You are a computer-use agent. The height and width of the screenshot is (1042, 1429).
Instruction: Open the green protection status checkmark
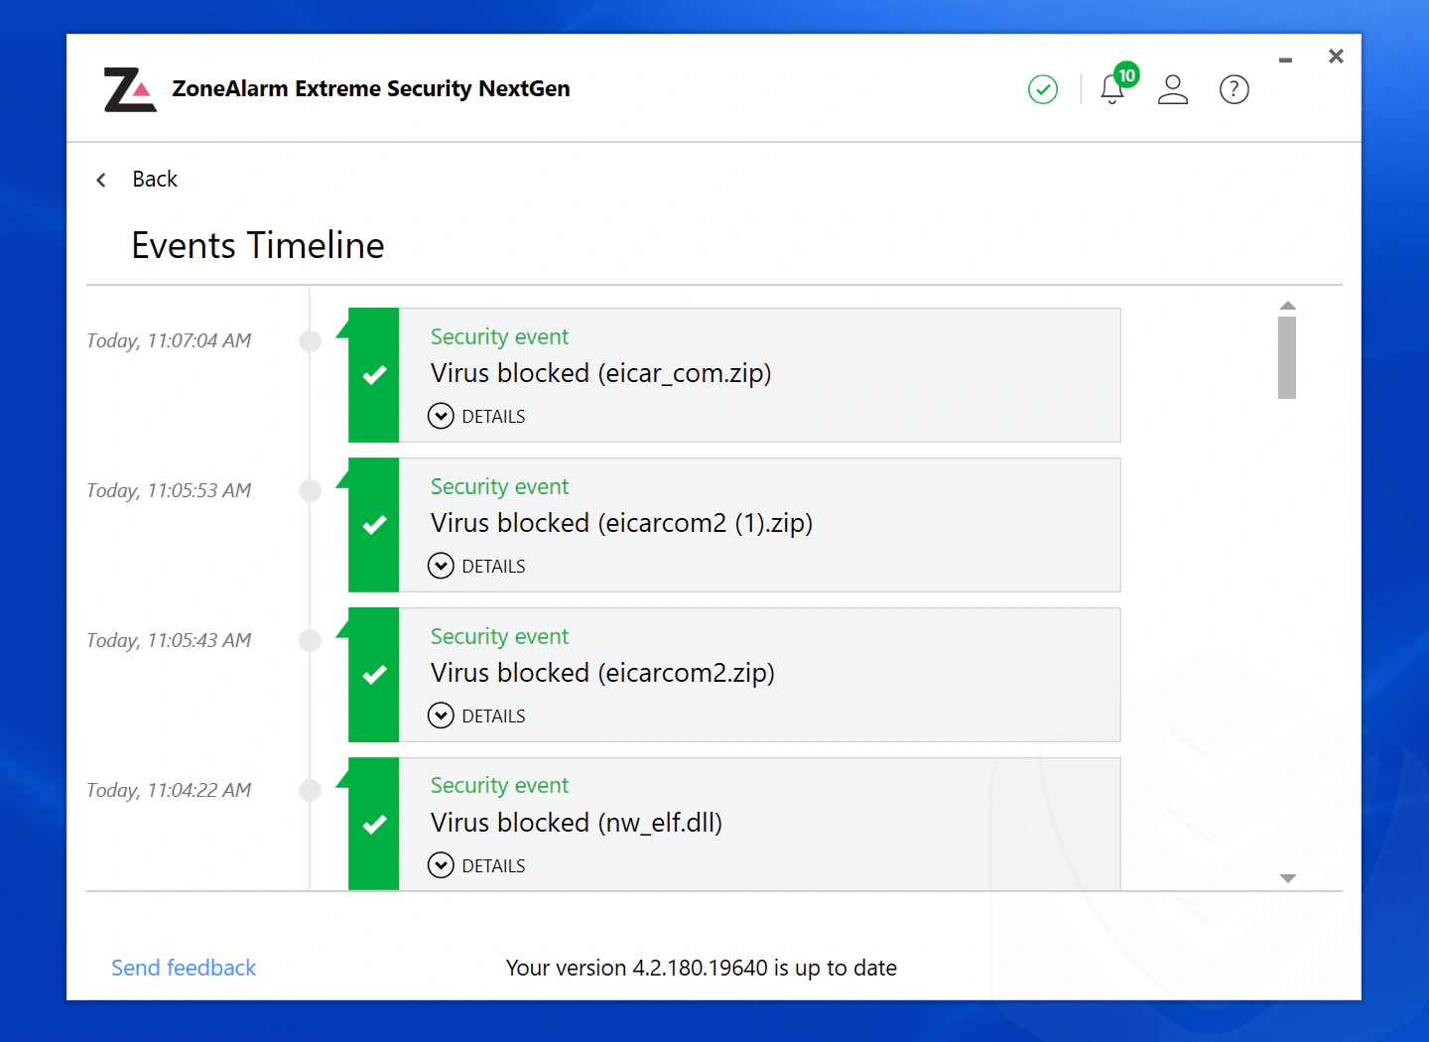1043,89
